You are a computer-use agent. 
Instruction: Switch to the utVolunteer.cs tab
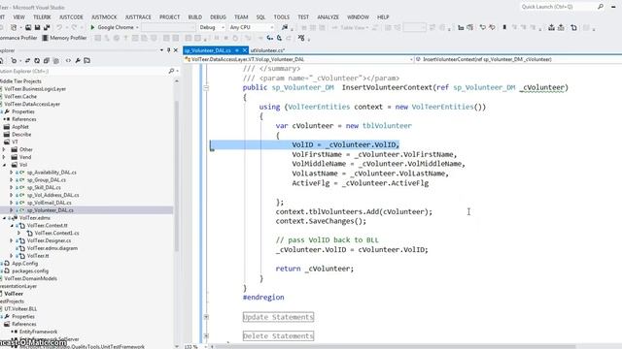tap(268, 50)
